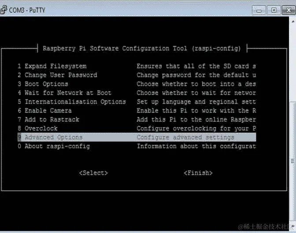Click 'Information about this configurat' text

tap(196, 146)
